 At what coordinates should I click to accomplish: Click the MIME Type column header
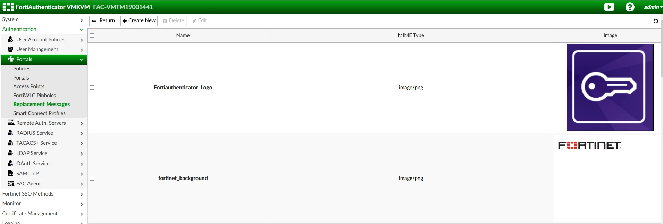[411, 35]
